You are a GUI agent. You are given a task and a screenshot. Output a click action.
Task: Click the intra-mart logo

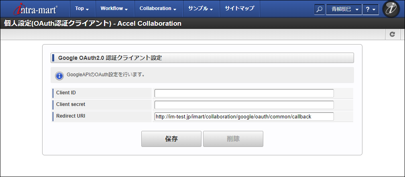click(35, 9)
